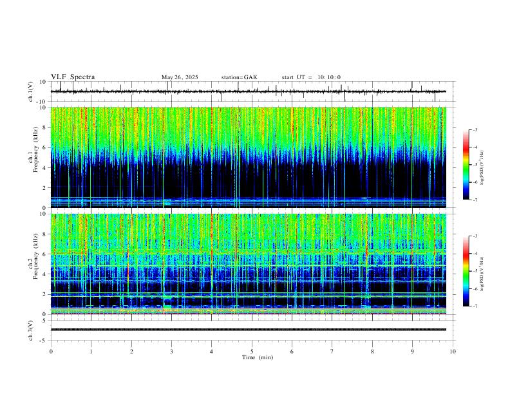Screen dimensions: 510x394
Task: Click the ch.1 color bar '-3' label
Action: tap(475, 129)
